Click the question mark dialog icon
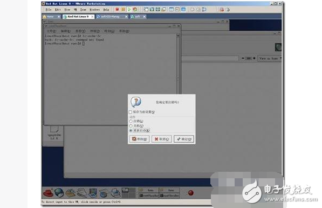 point(136,102)
